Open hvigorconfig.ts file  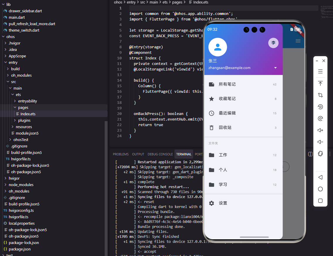tap(21, 210)
